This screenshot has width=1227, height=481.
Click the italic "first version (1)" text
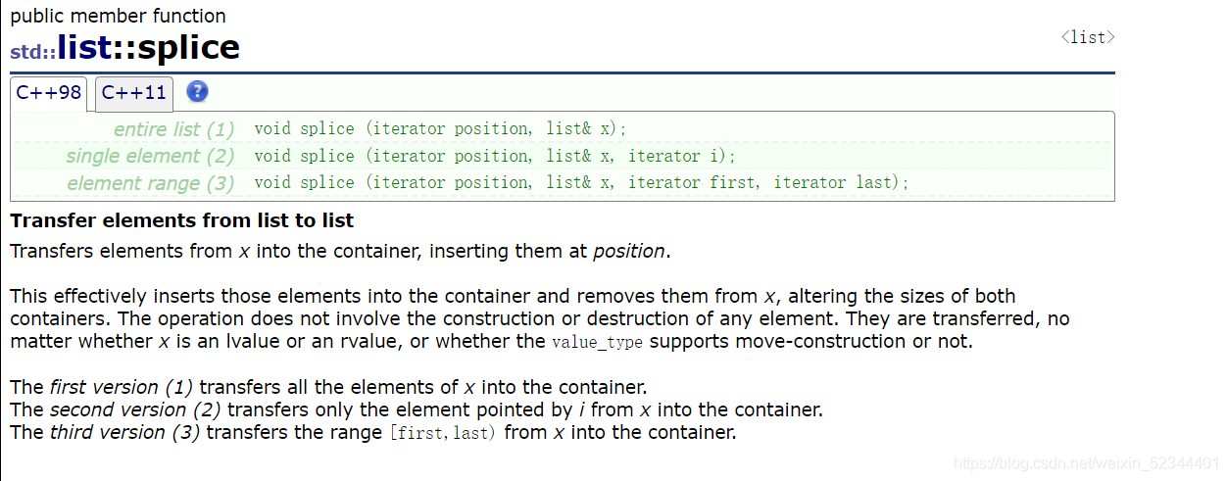click(x=123, y=386)
